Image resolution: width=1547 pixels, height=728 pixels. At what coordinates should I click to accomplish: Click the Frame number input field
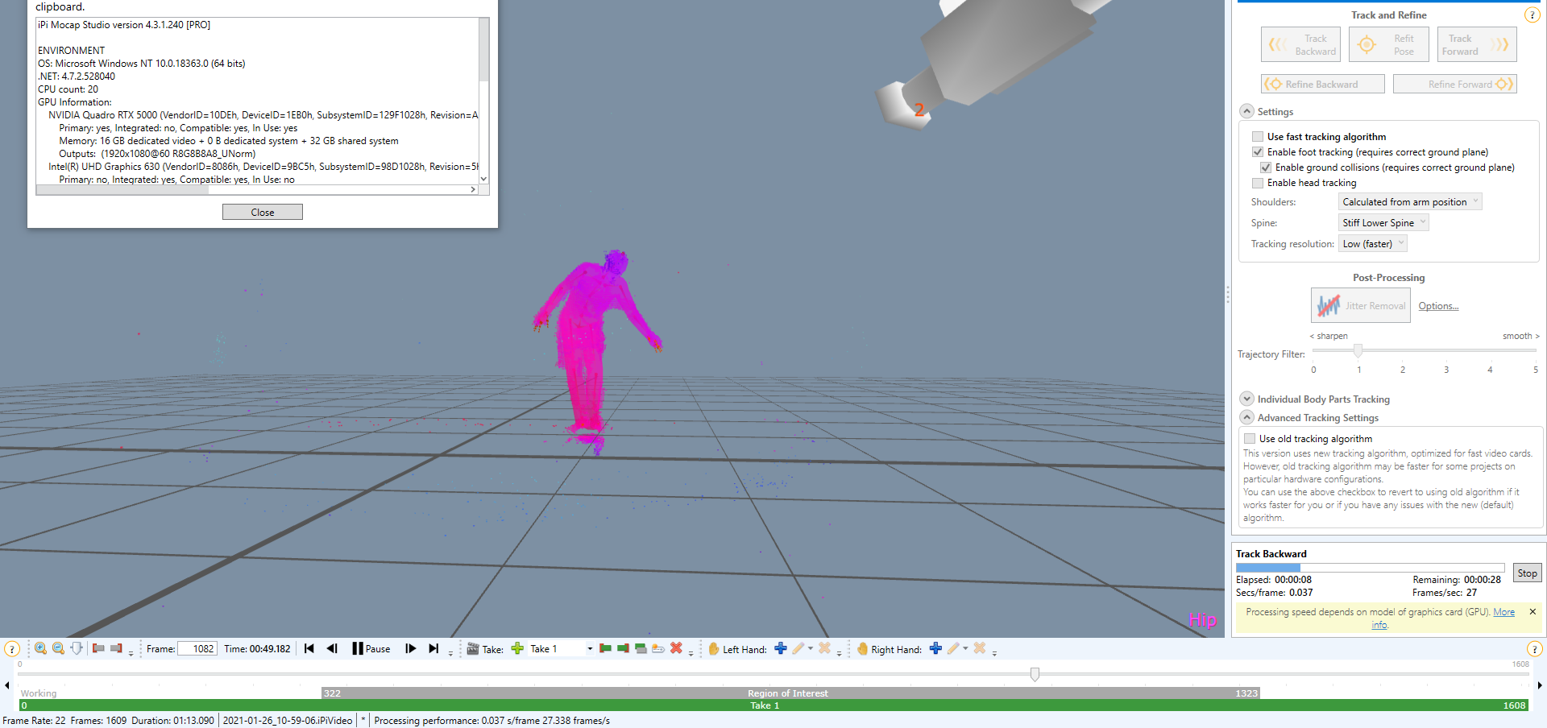pyautogui.click(x=197, y=648)
